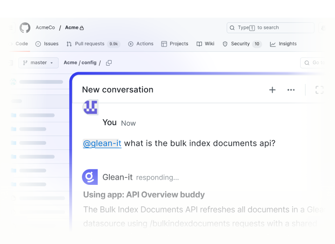Focus the Go to file search field
The height and width of the screenshot is (244, 335).
(313, 63)
